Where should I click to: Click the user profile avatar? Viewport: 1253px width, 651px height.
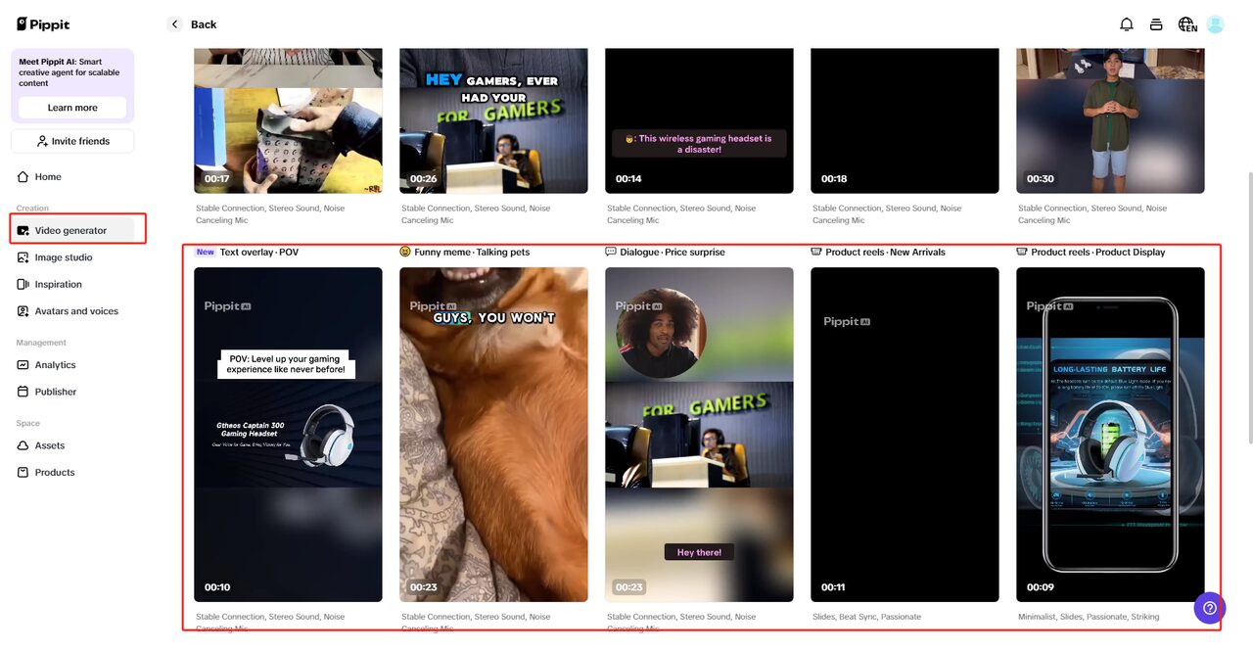coord(1215,24)
